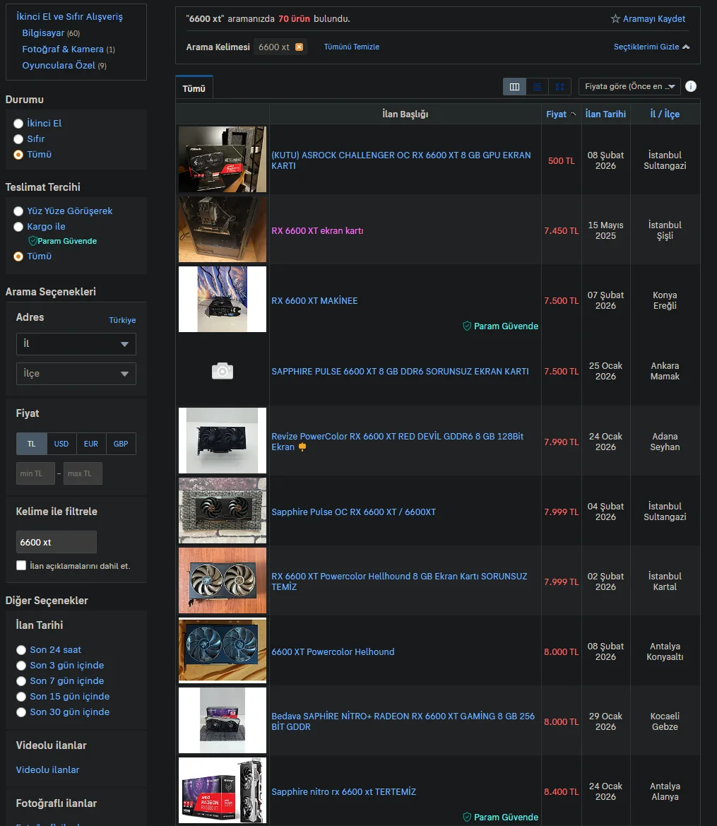
Task: Select GBP currency tab
Action: pos(121,444)
